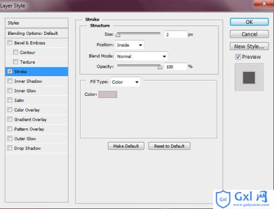Screen dimensions: 274x209
Task: Tick the Contour checkbox
Action: 15,52
